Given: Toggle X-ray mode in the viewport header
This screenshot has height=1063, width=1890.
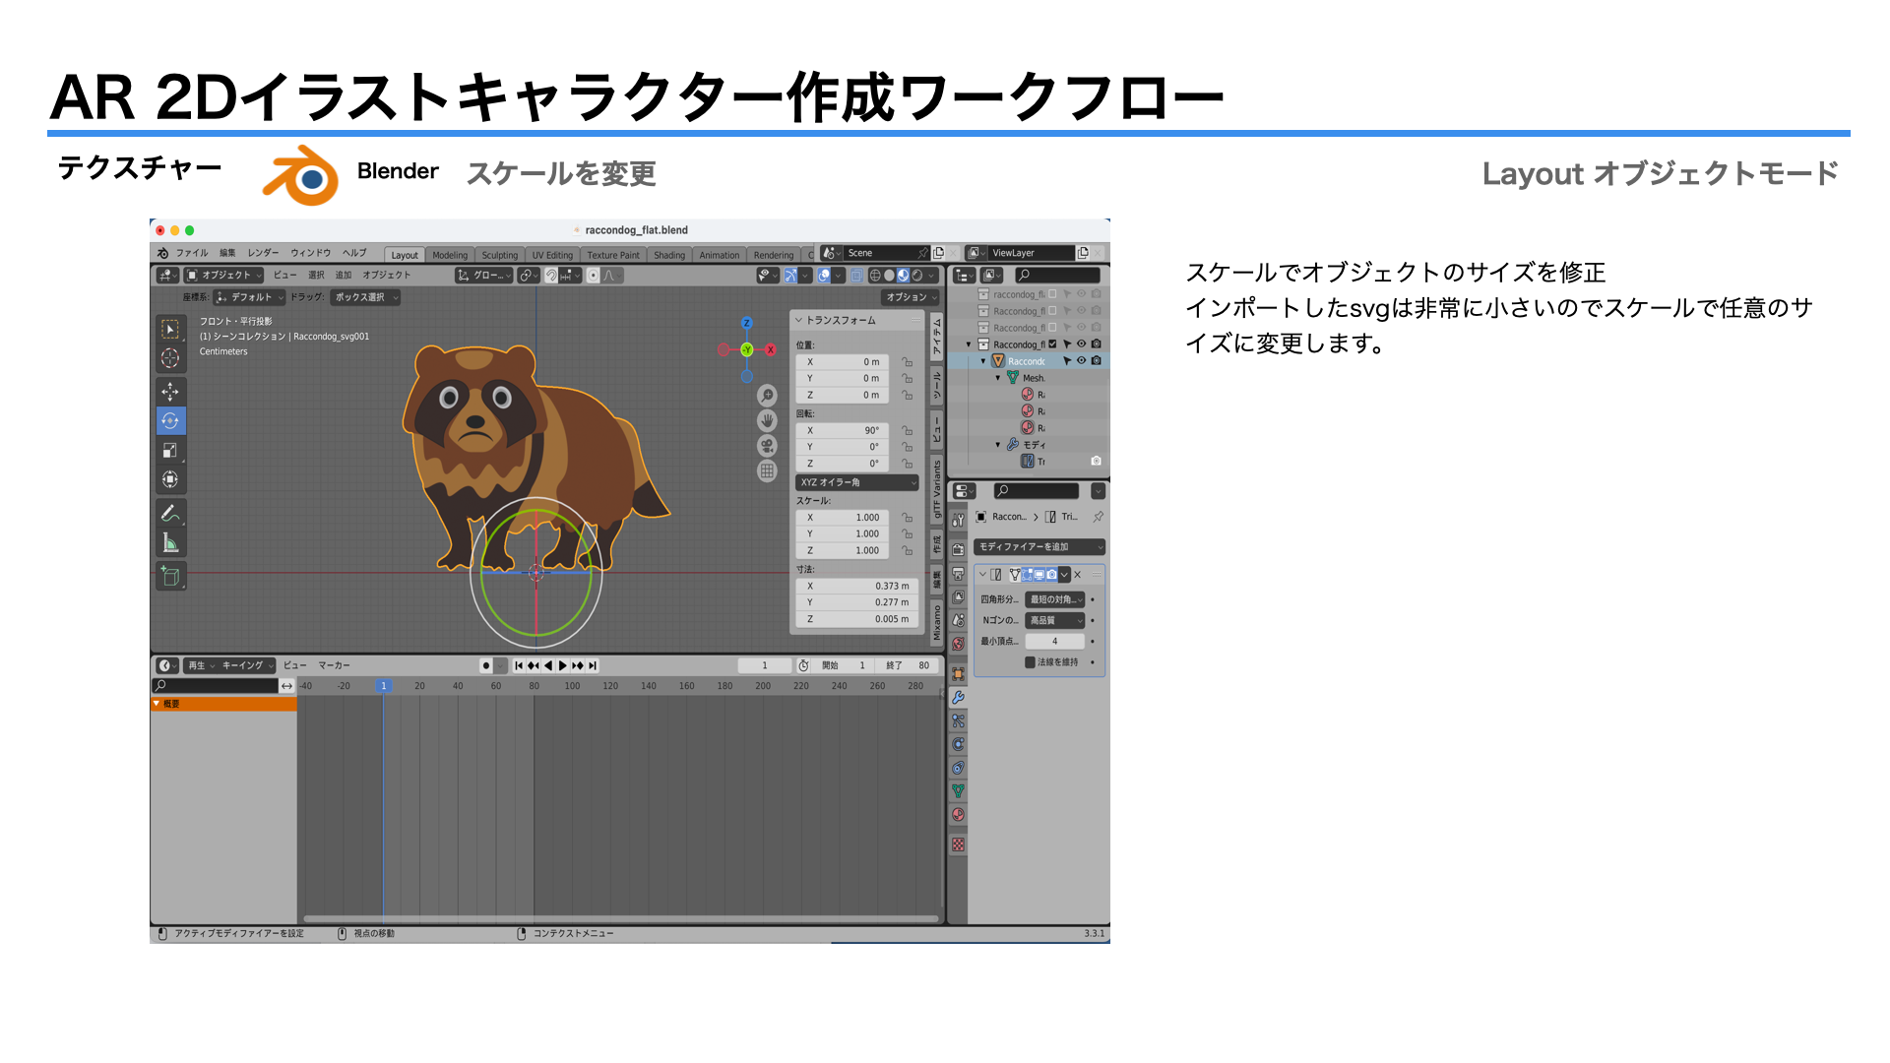Looking at the screenshot, I should [856, 276].
